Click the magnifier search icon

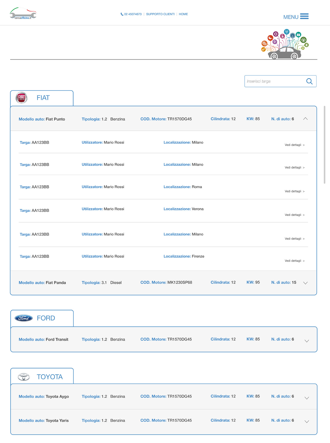(309, 81)
